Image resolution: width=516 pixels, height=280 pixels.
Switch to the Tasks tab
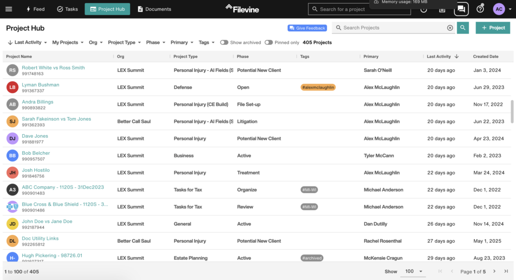click(67, 9)
